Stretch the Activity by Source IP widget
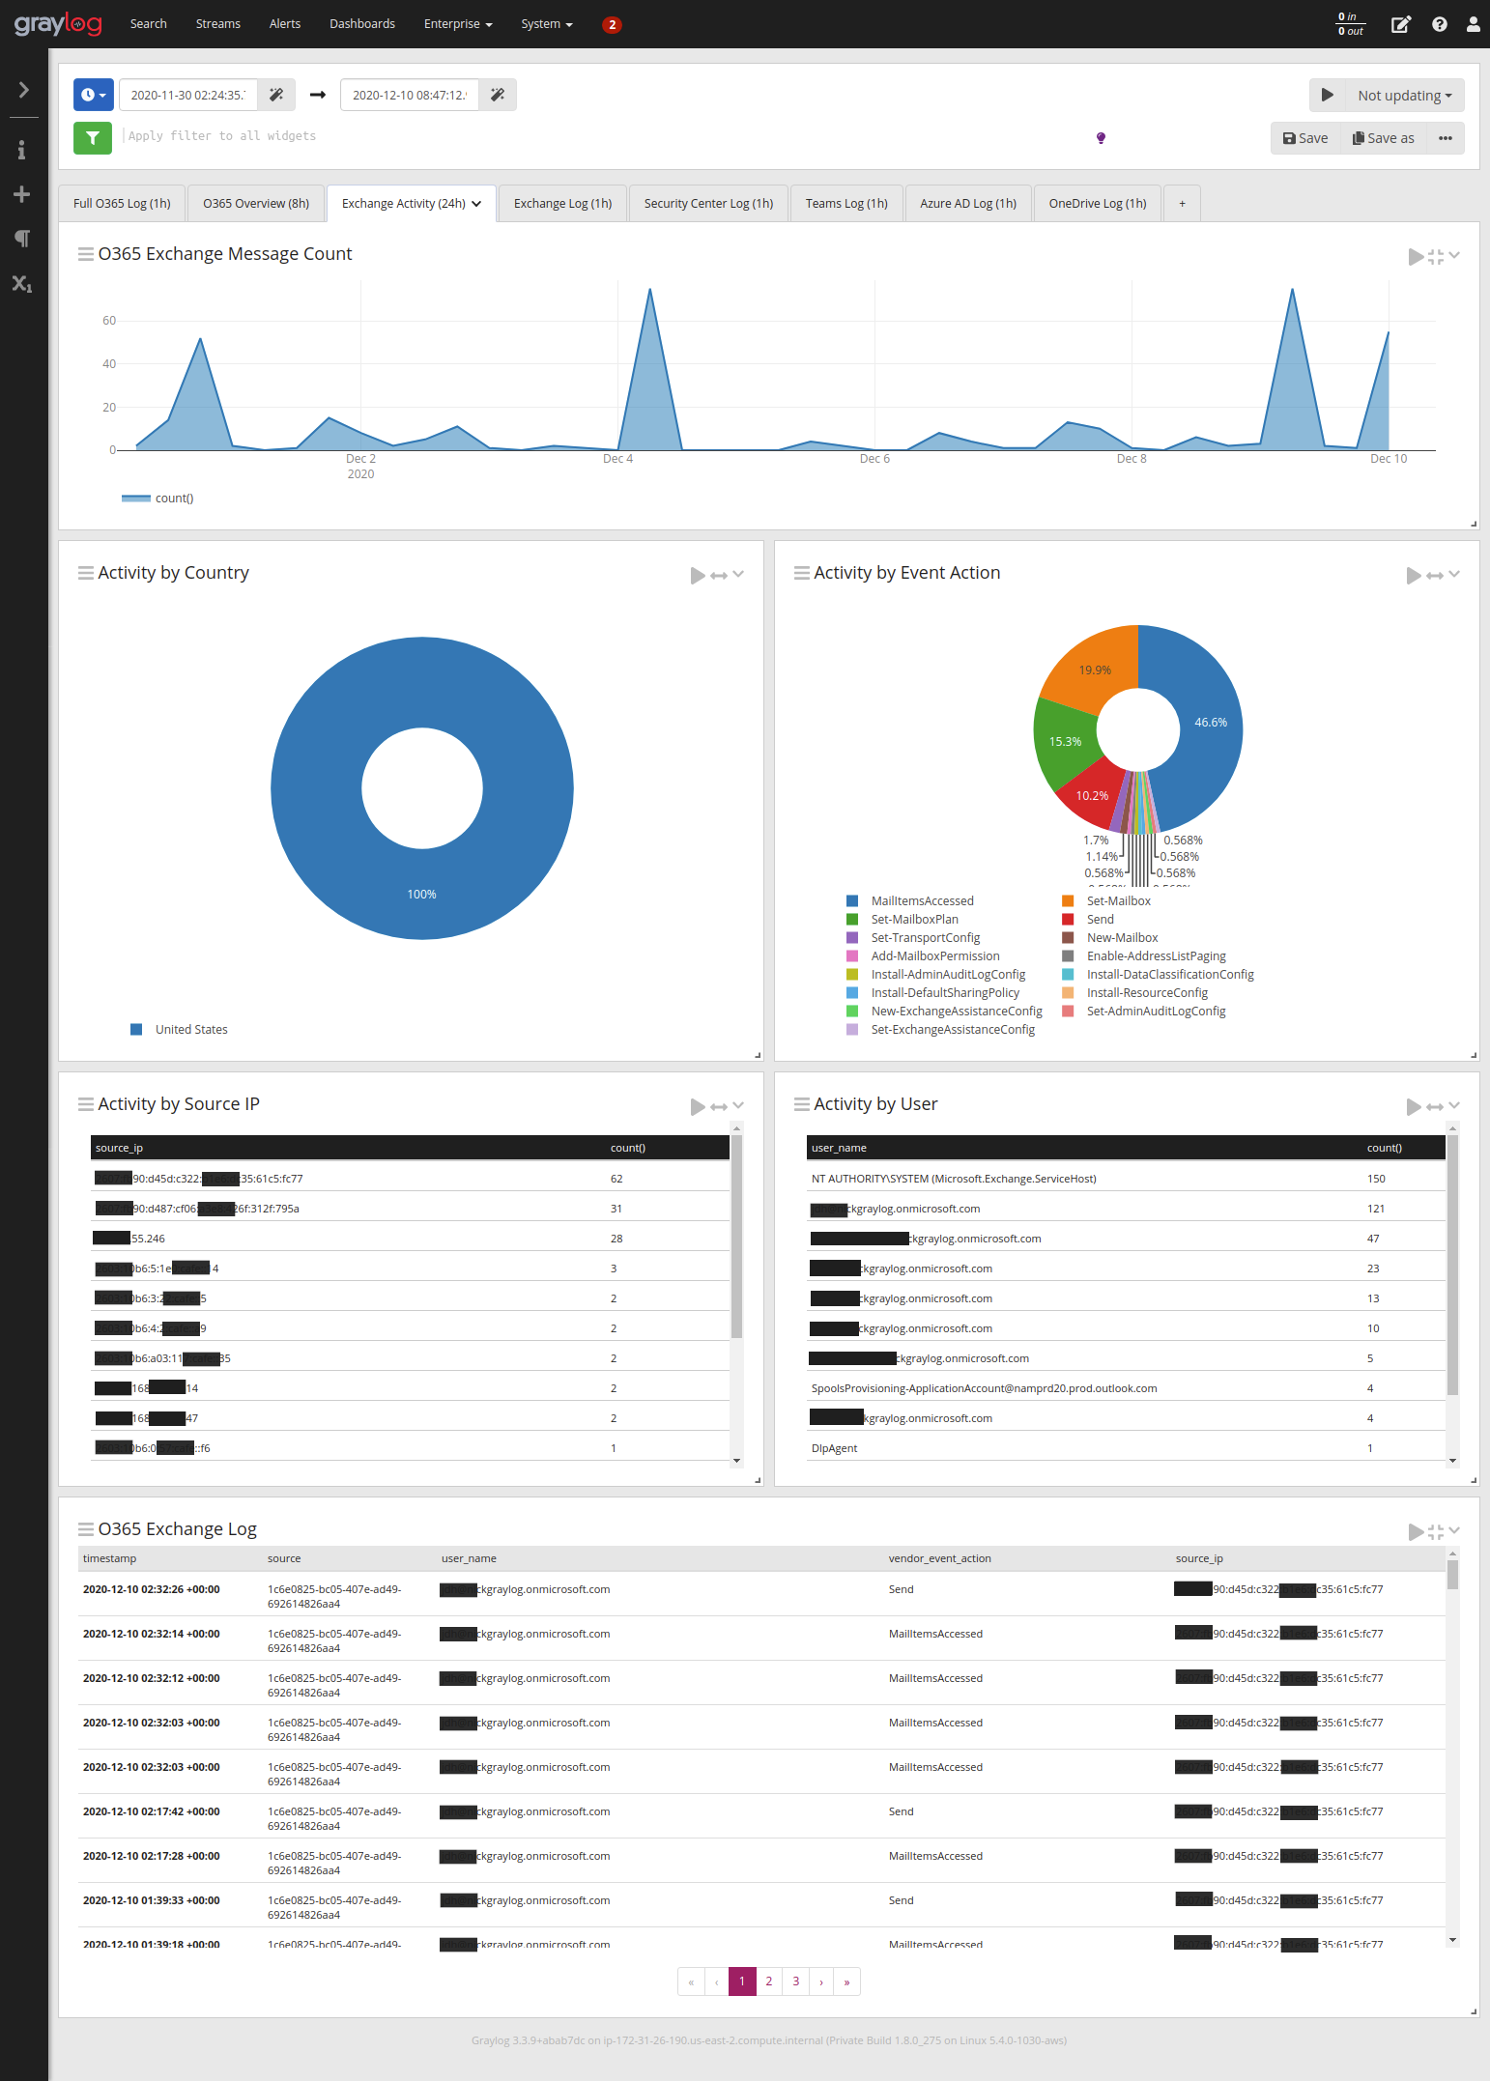 coord(719,1106)
